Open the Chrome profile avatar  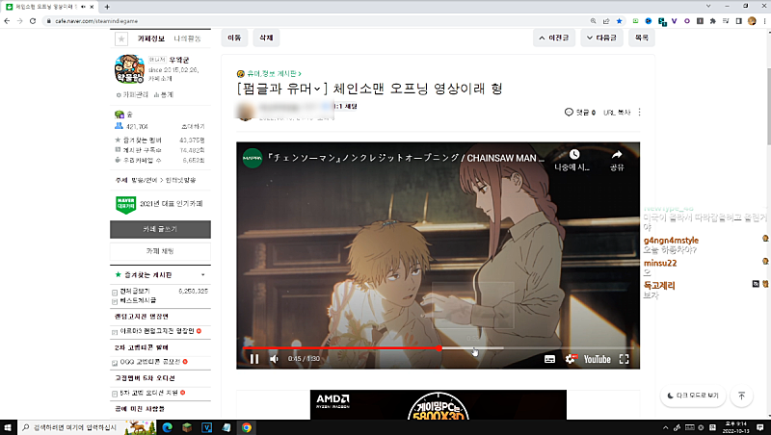[x=752, y=21]
